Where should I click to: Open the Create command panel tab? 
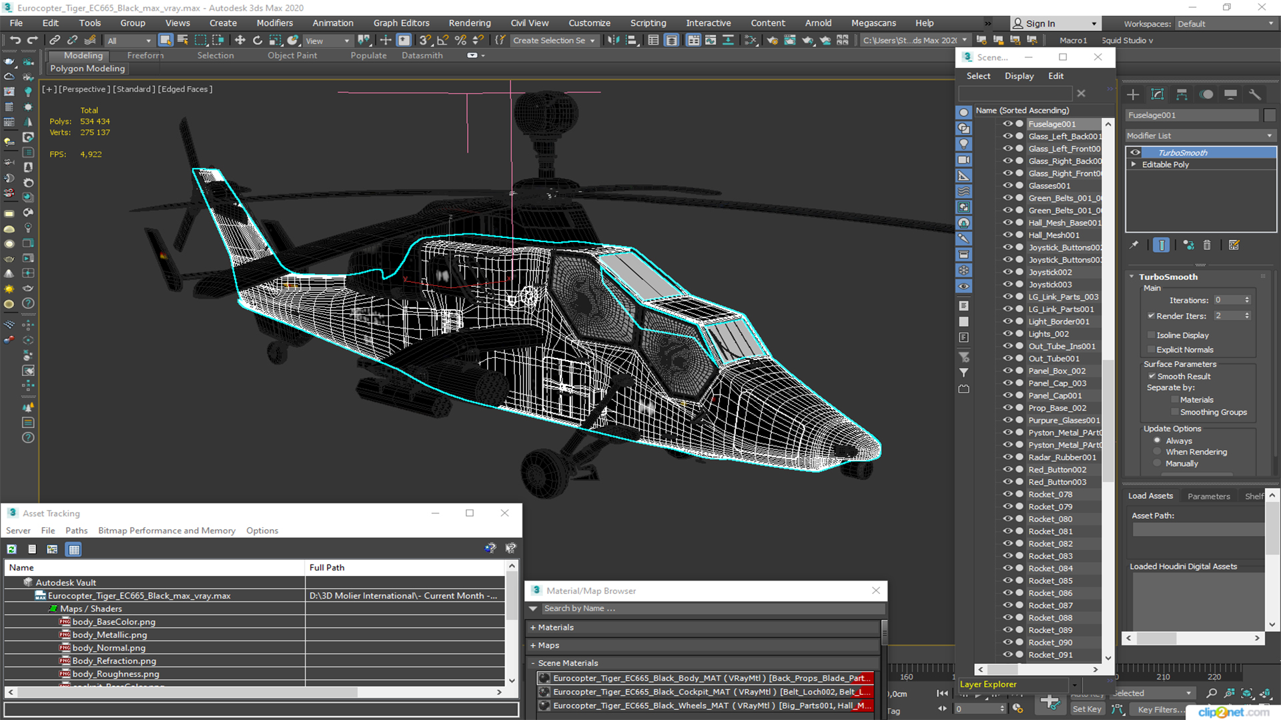(x=1133, y=94)
